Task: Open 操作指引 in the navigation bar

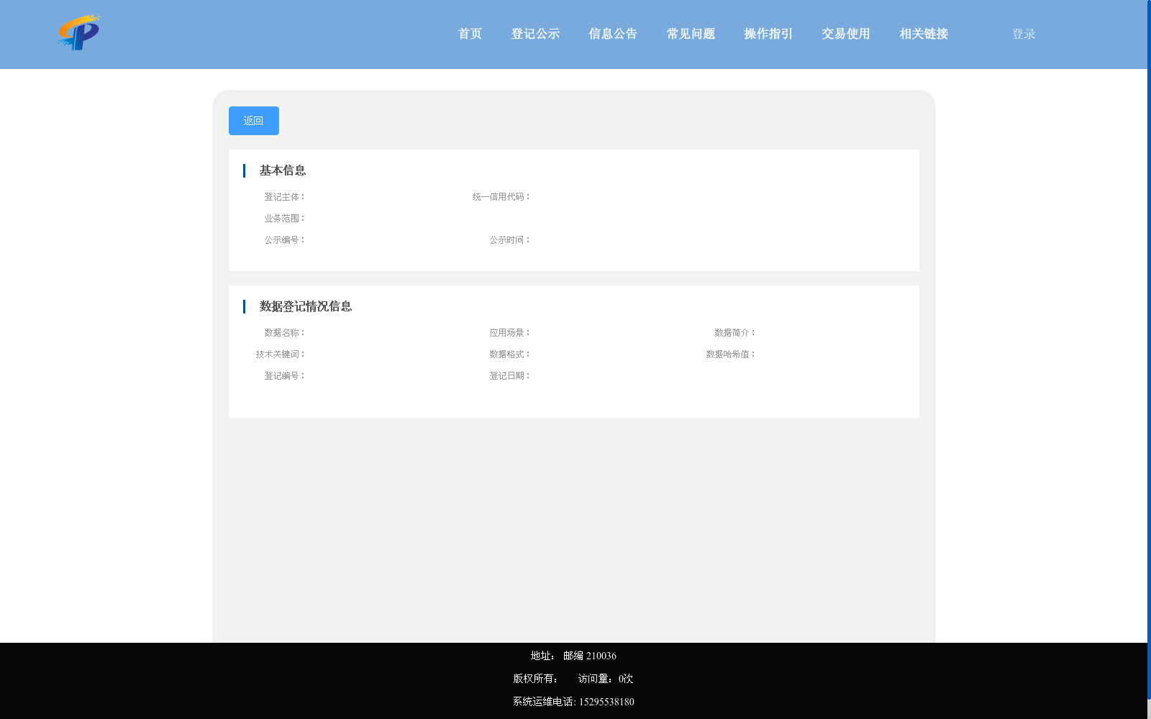Action: coord(768,34)
